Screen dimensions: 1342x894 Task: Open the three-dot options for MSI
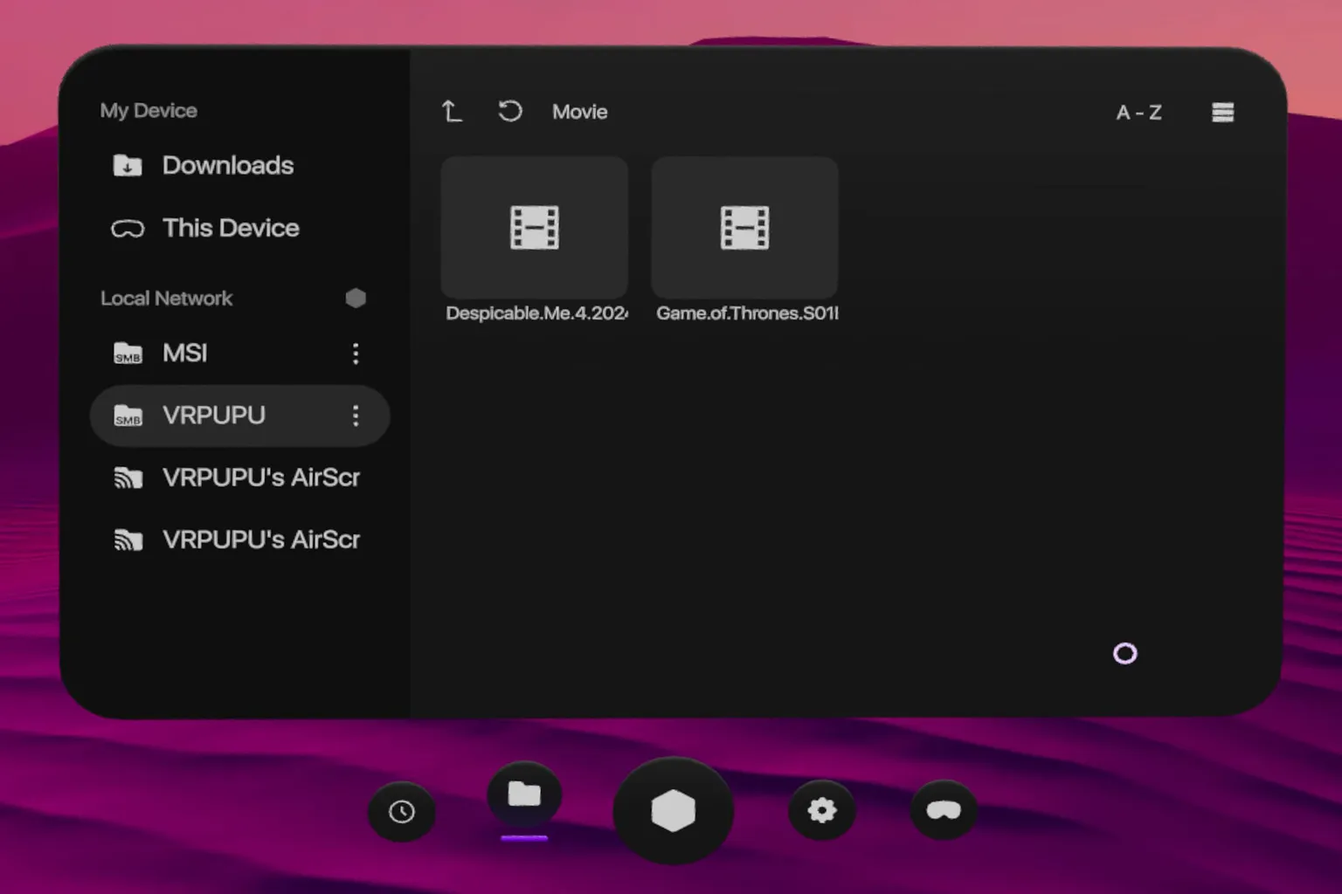356,353
